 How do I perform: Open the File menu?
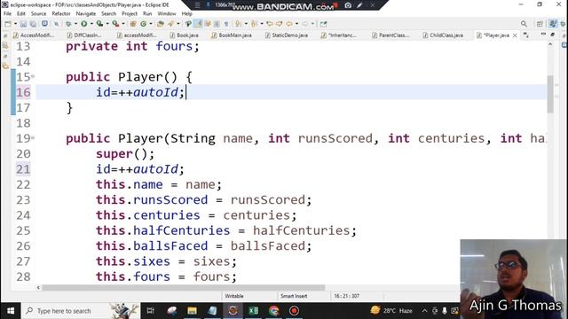(7, 14)
